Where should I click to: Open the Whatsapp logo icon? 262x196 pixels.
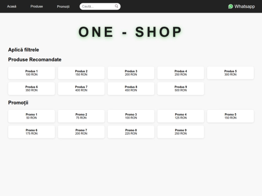point(230,6)
